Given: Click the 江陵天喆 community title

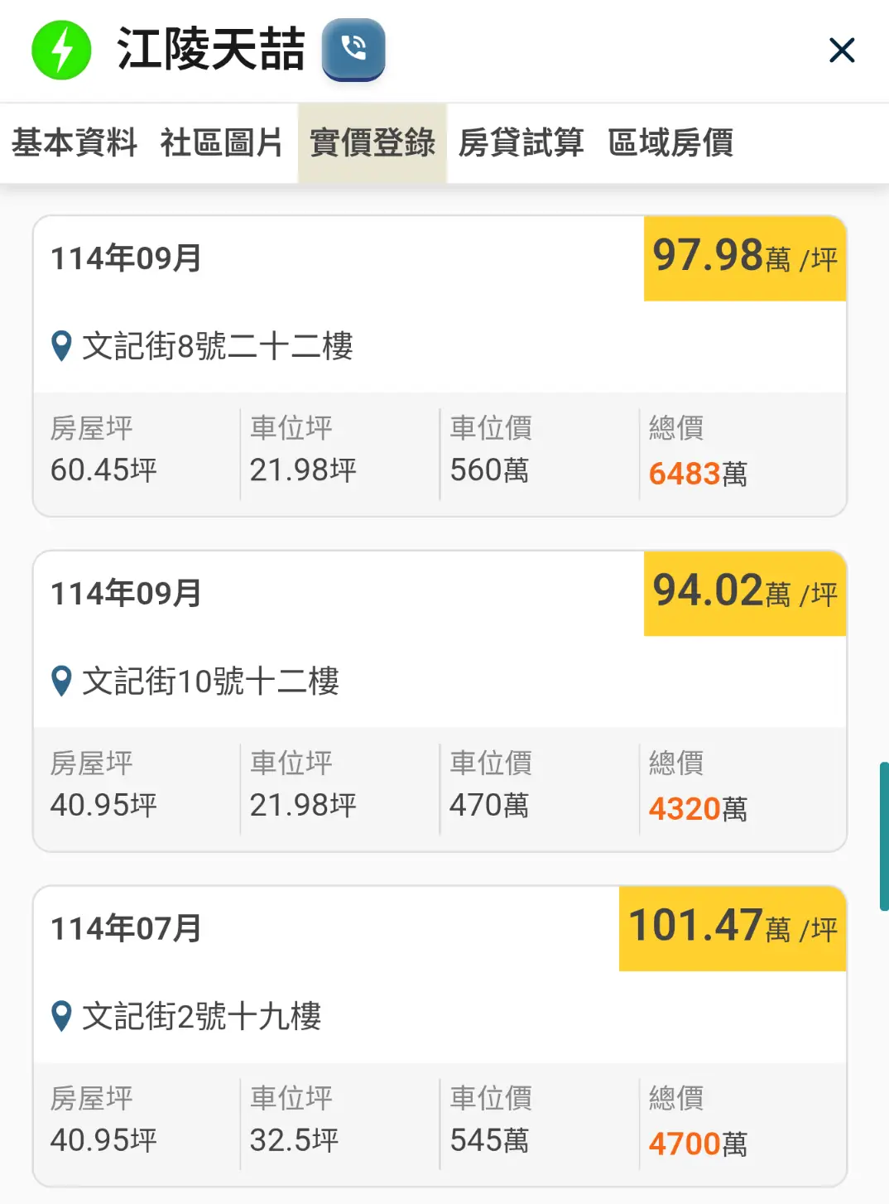Looking at the screenshot, I should point(211,50).
